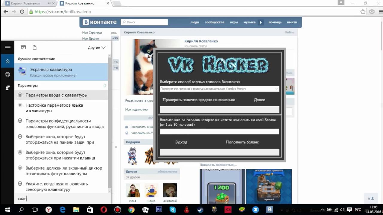
Task: Click the 1 200 gems game image
Action: 222,187
